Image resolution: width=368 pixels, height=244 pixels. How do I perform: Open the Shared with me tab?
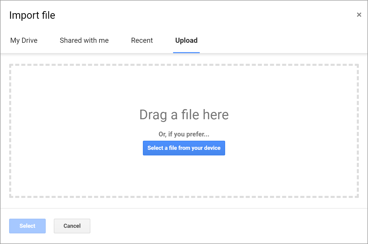point(84,40)
